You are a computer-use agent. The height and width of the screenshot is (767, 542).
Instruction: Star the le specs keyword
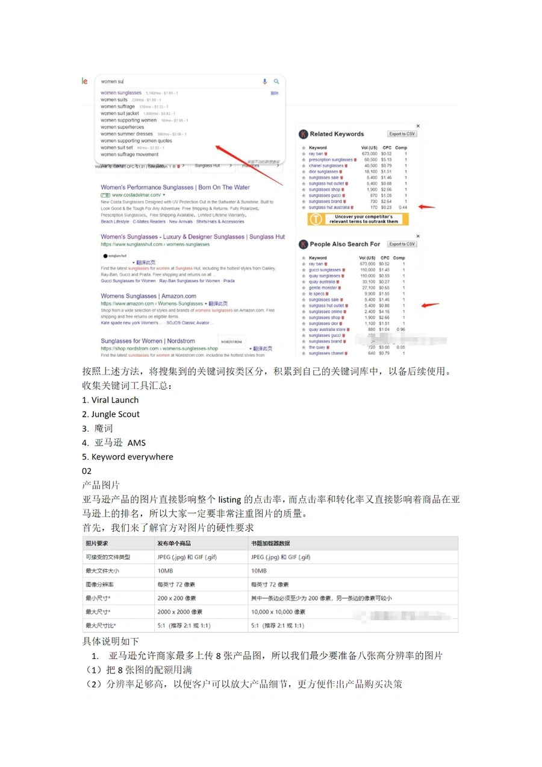pyautogui.click(x=304, y=294)
